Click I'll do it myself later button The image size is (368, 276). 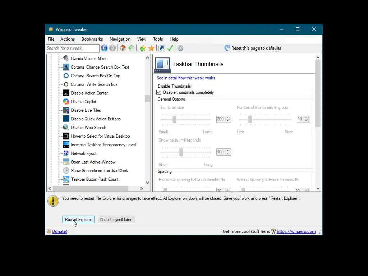tap(116, 220)
